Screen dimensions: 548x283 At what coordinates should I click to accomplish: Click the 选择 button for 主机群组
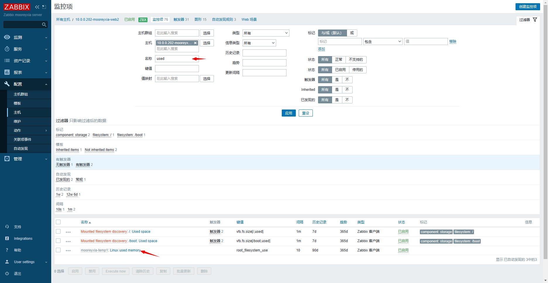(207, 33)
